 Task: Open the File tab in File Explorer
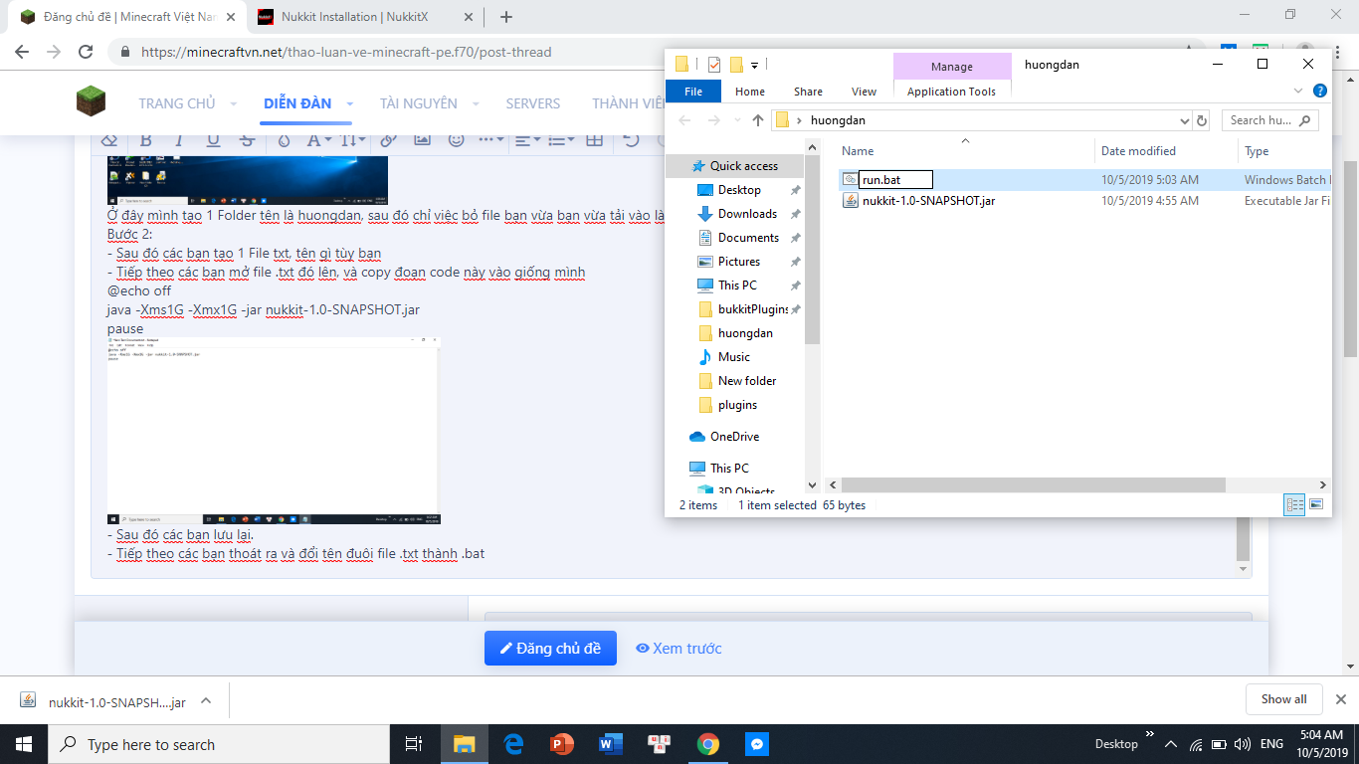(x=693, y=92)
